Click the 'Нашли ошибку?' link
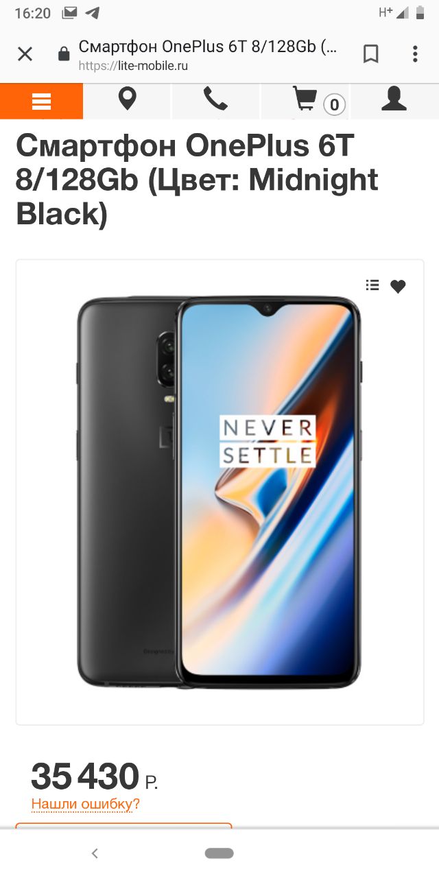 coord(86,804)
